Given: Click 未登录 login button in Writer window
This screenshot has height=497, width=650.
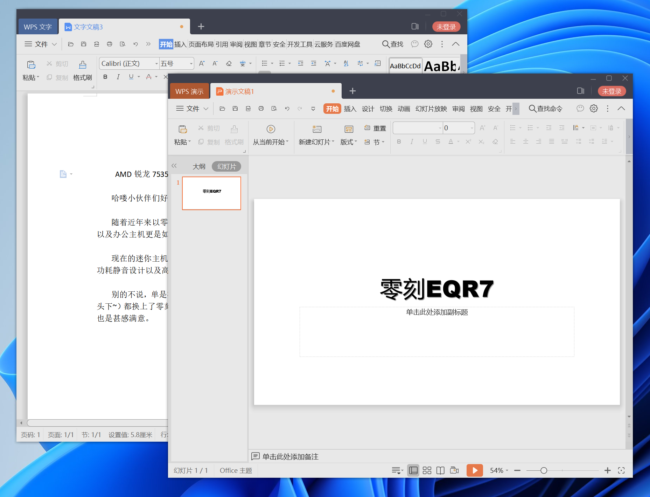Looking at the screenshot, I should 446,27.
